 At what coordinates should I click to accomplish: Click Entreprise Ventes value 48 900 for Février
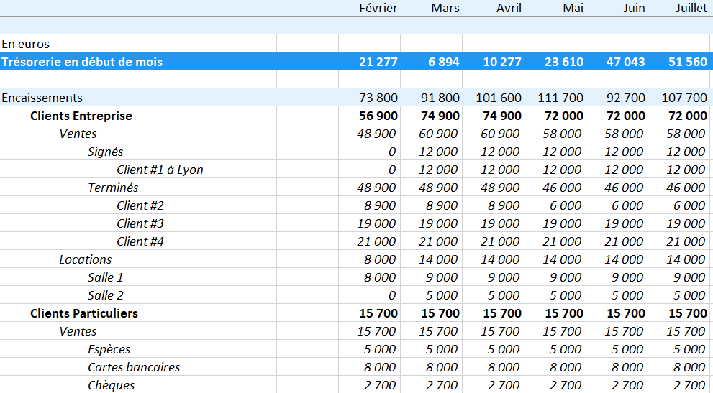(376, 134)
